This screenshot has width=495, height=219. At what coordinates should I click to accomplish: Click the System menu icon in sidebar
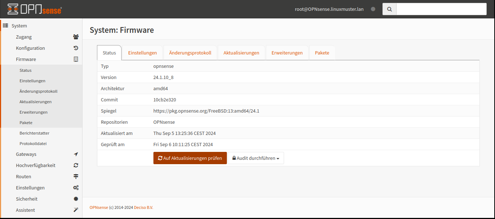(5, 26)
